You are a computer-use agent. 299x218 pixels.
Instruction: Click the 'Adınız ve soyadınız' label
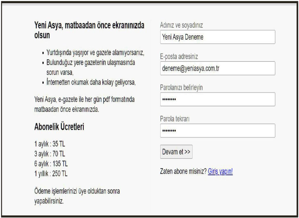pos(181,25)
